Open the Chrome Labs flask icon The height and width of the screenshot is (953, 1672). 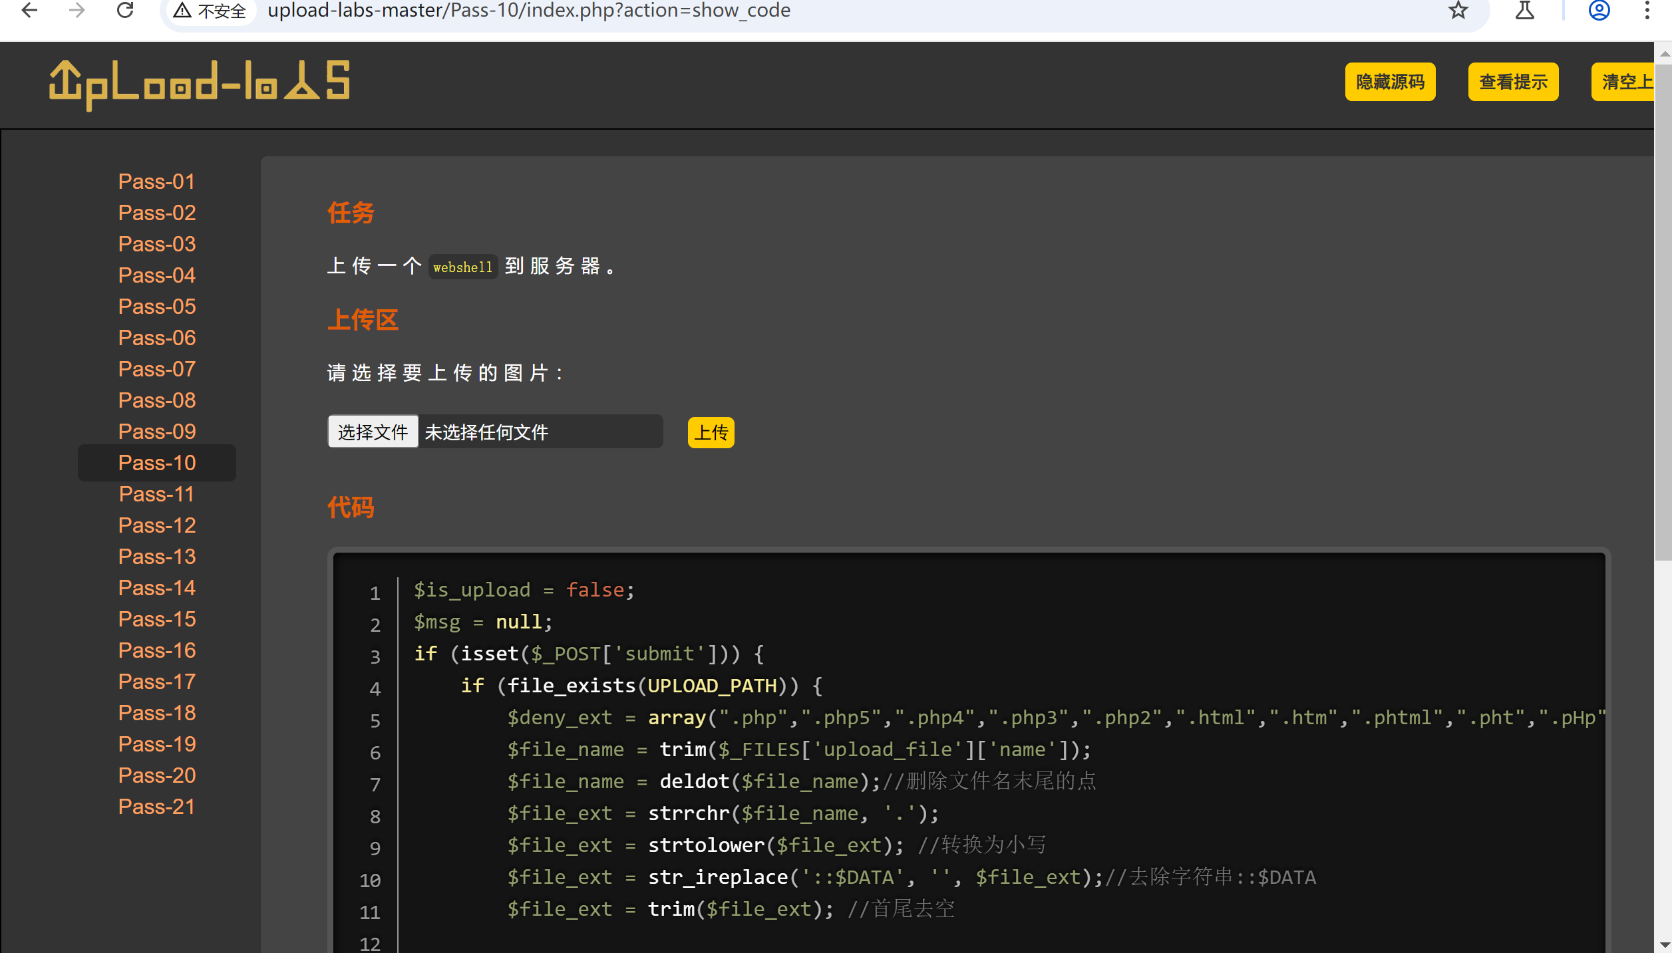pos(1524,10)
